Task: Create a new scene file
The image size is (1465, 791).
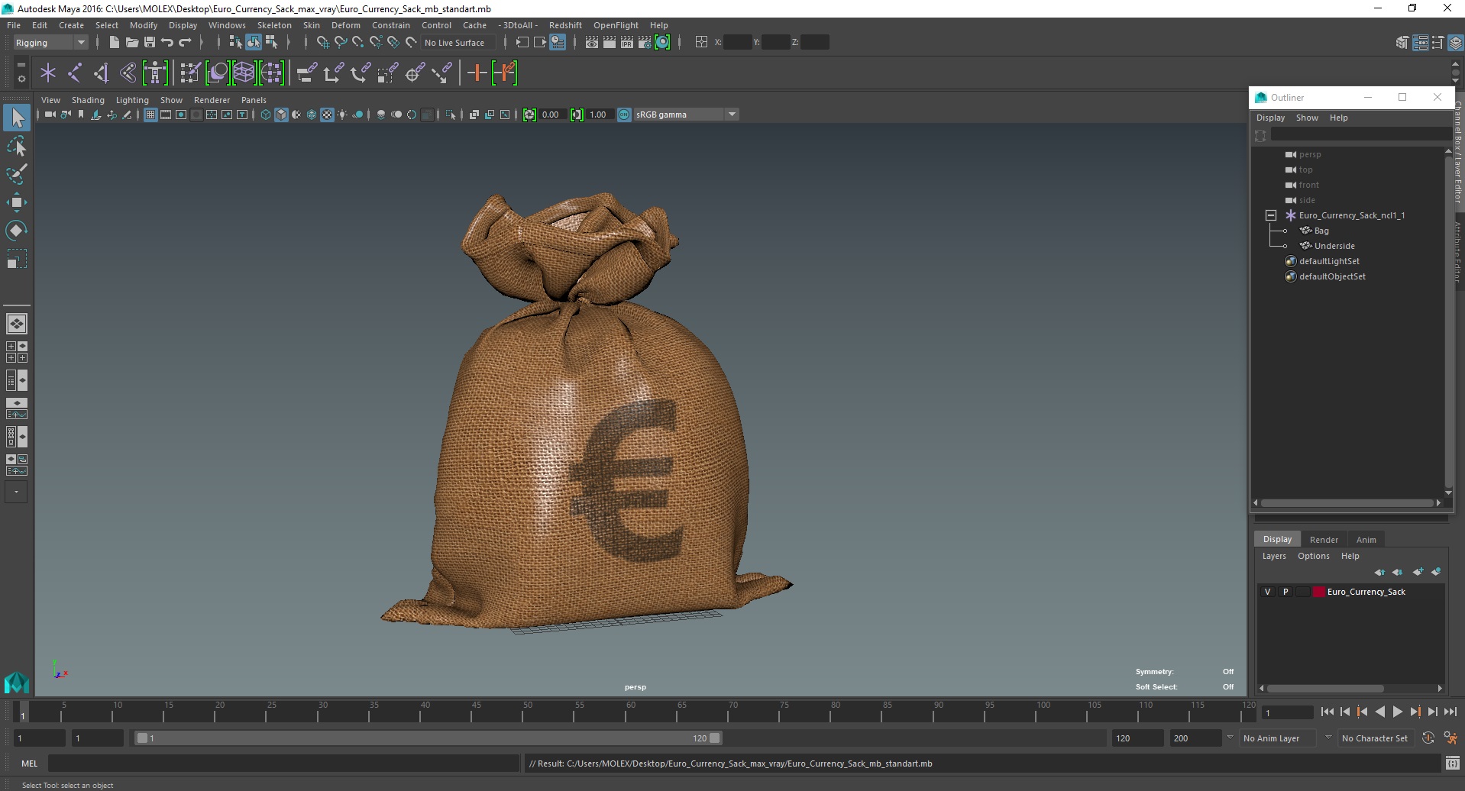Action: coord(114,42)
